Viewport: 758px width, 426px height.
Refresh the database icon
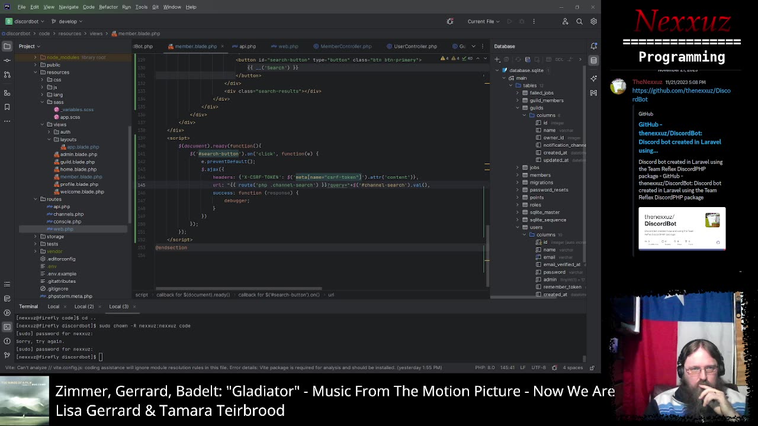click(518, 59)
